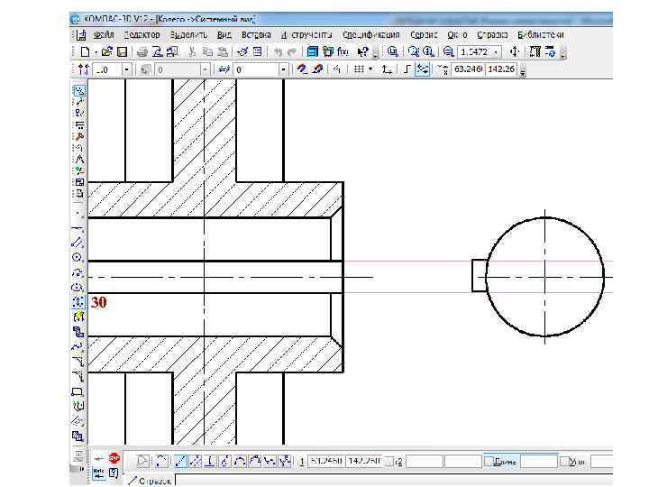This screenshot has width=649, height=487.
Task: Toggle the Угол (angle) checkbox
Action: tap(565, 462)
